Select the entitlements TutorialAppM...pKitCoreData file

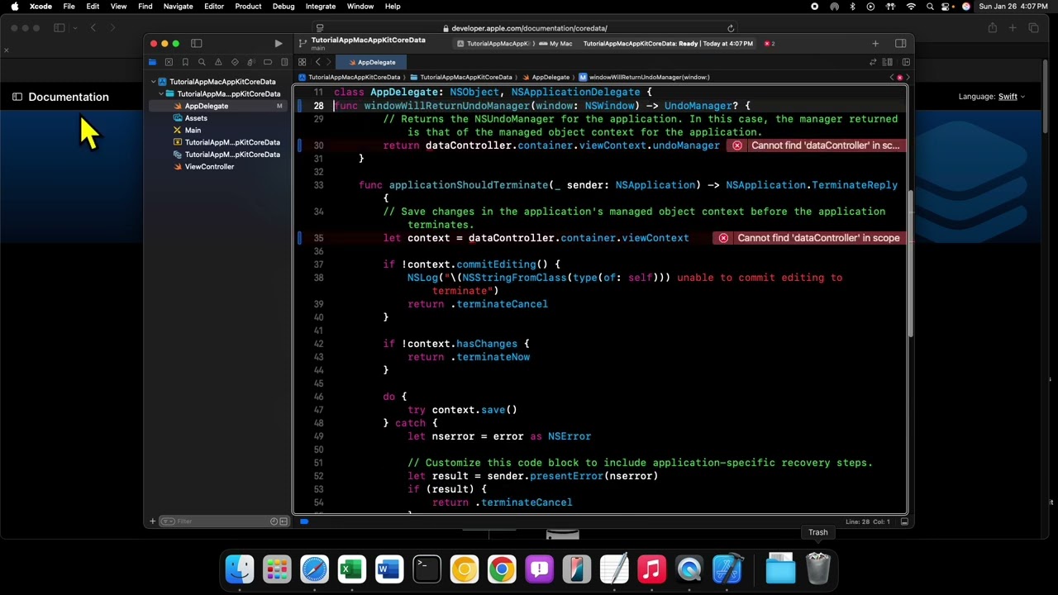(x=226, y=142)
